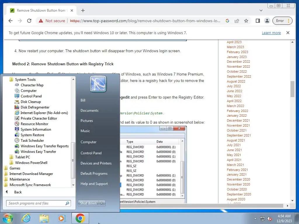
Task: Open Control Panel from Start menu right pane
Action: (x=91, y=153)
